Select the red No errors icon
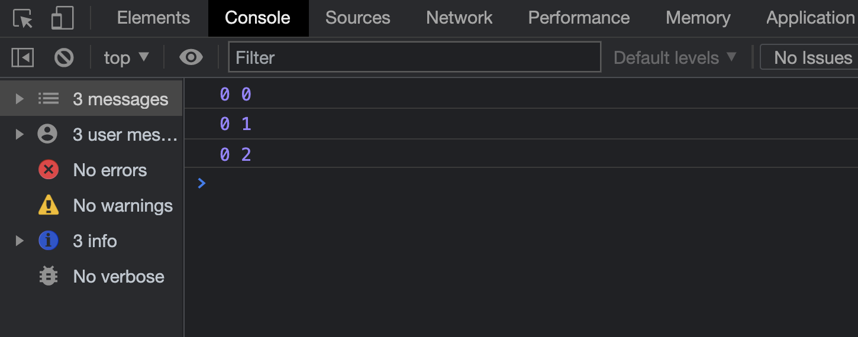 click(x=48, y=170)
